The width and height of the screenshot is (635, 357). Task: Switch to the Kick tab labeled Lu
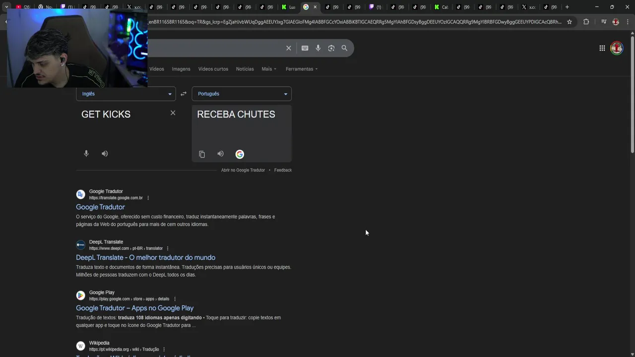289,7
